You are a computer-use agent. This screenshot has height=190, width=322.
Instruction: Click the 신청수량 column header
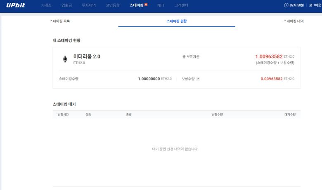coord(217,115)
